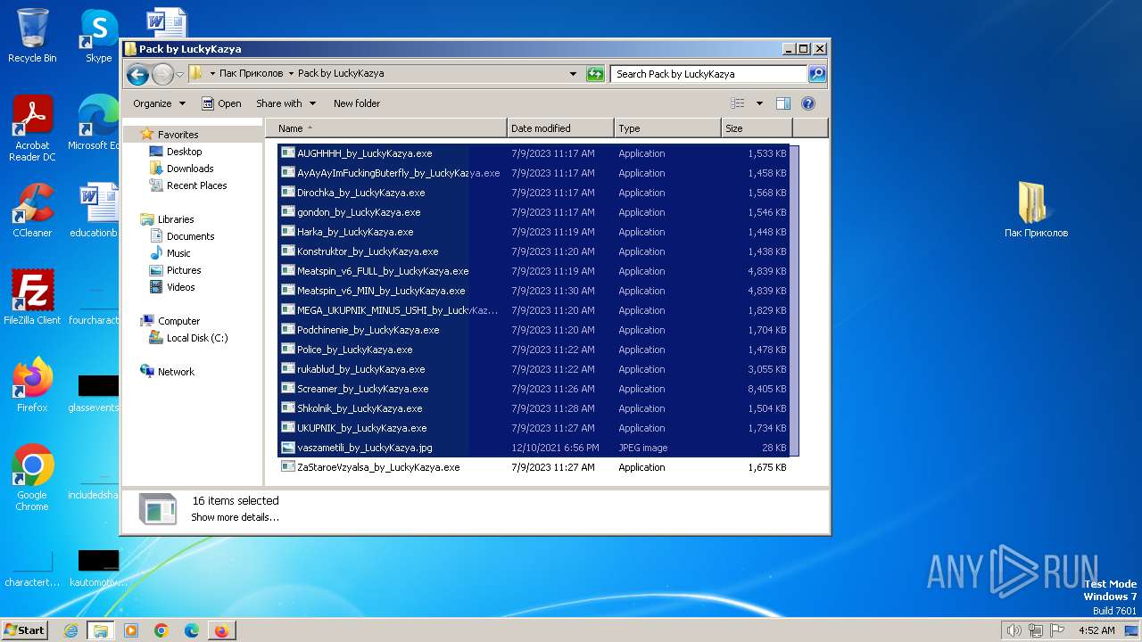The height and width of the screenshot is (642, 1142).
Task: Select Network in navigation pane
Action: click(176, 372)
